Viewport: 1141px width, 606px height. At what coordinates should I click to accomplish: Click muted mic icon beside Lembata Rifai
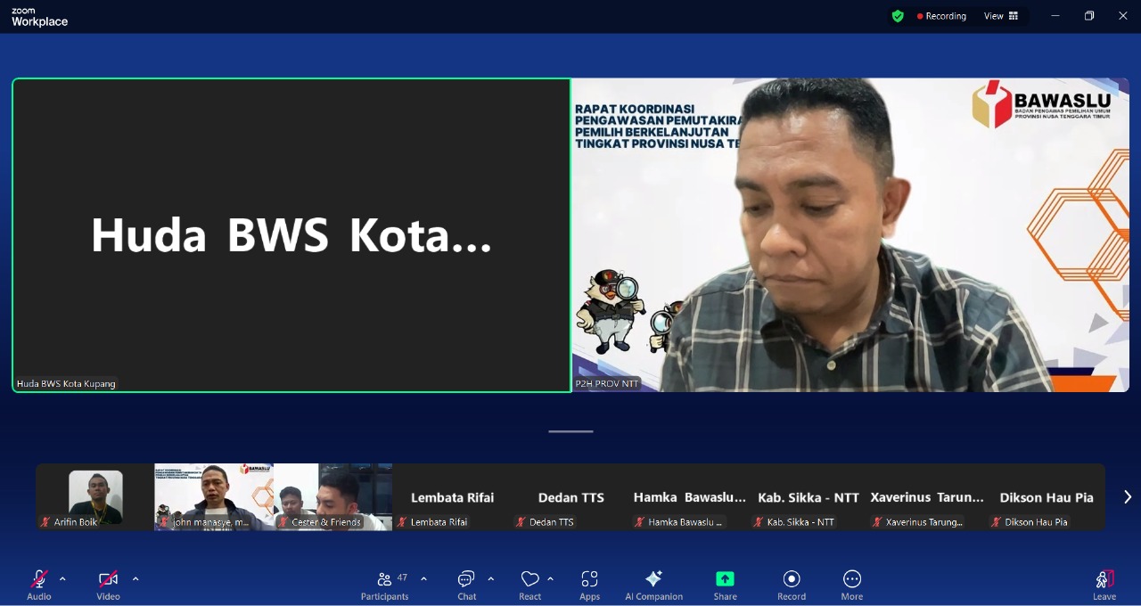point(402,522)
